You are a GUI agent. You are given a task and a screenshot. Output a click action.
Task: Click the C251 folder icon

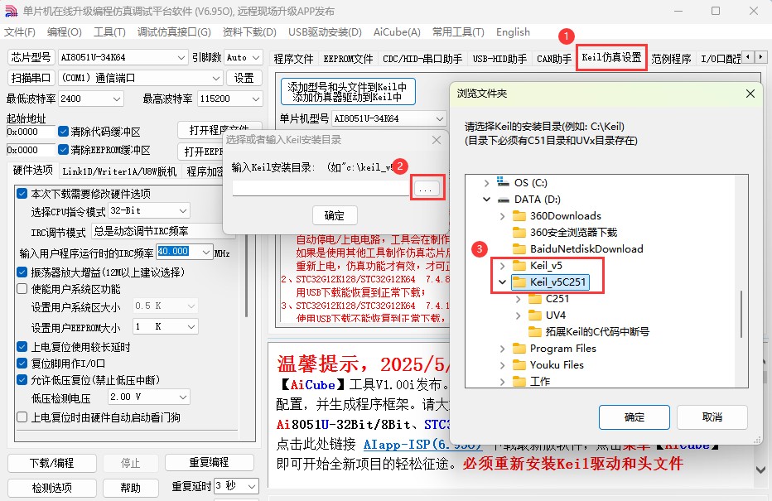coord(535,299)
